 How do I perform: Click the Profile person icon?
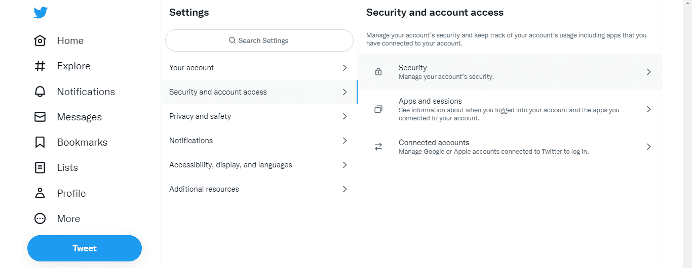coord(40,193)
